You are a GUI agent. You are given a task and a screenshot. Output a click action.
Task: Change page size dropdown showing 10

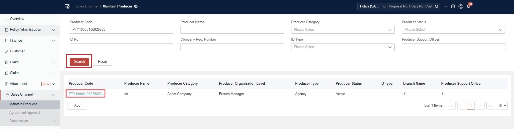point(502,105)
